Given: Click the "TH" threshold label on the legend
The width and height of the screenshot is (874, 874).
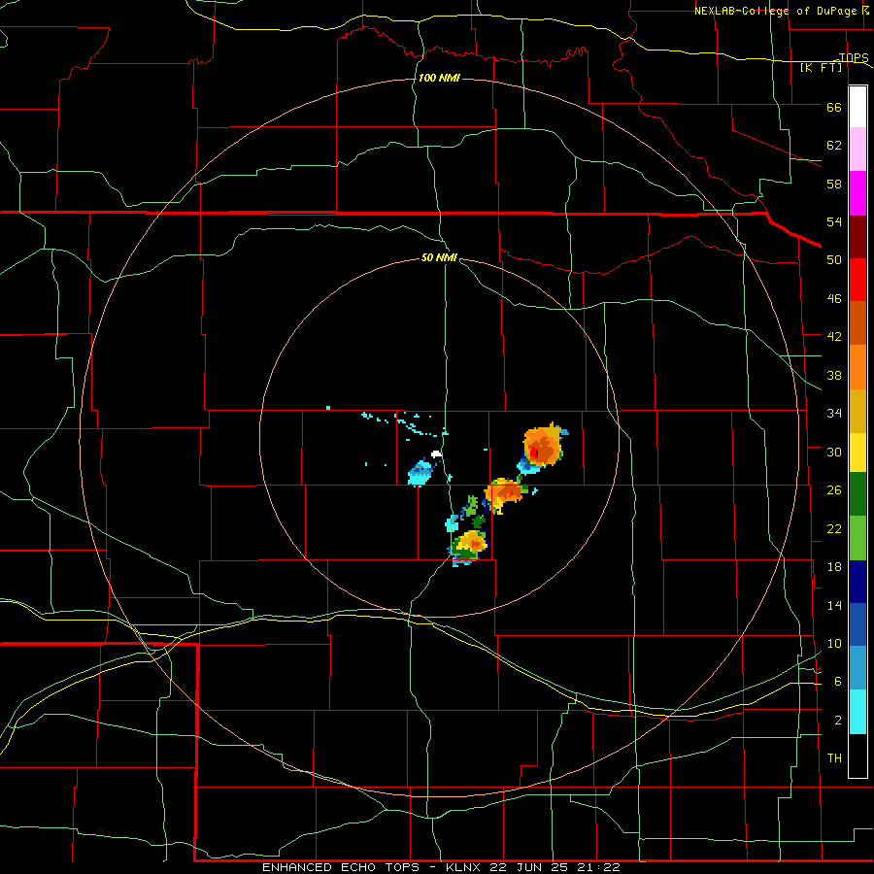Looking at the screenshot, I should click(834, 758).
